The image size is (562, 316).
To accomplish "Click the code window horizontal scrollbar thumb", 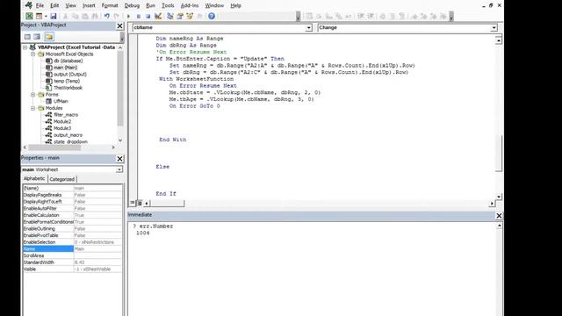I will click(168, 203).
